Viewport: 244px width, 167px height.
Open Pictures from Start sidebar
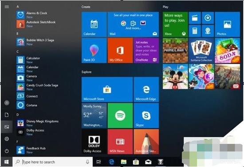pyautogui.click(x=7, y=127)
